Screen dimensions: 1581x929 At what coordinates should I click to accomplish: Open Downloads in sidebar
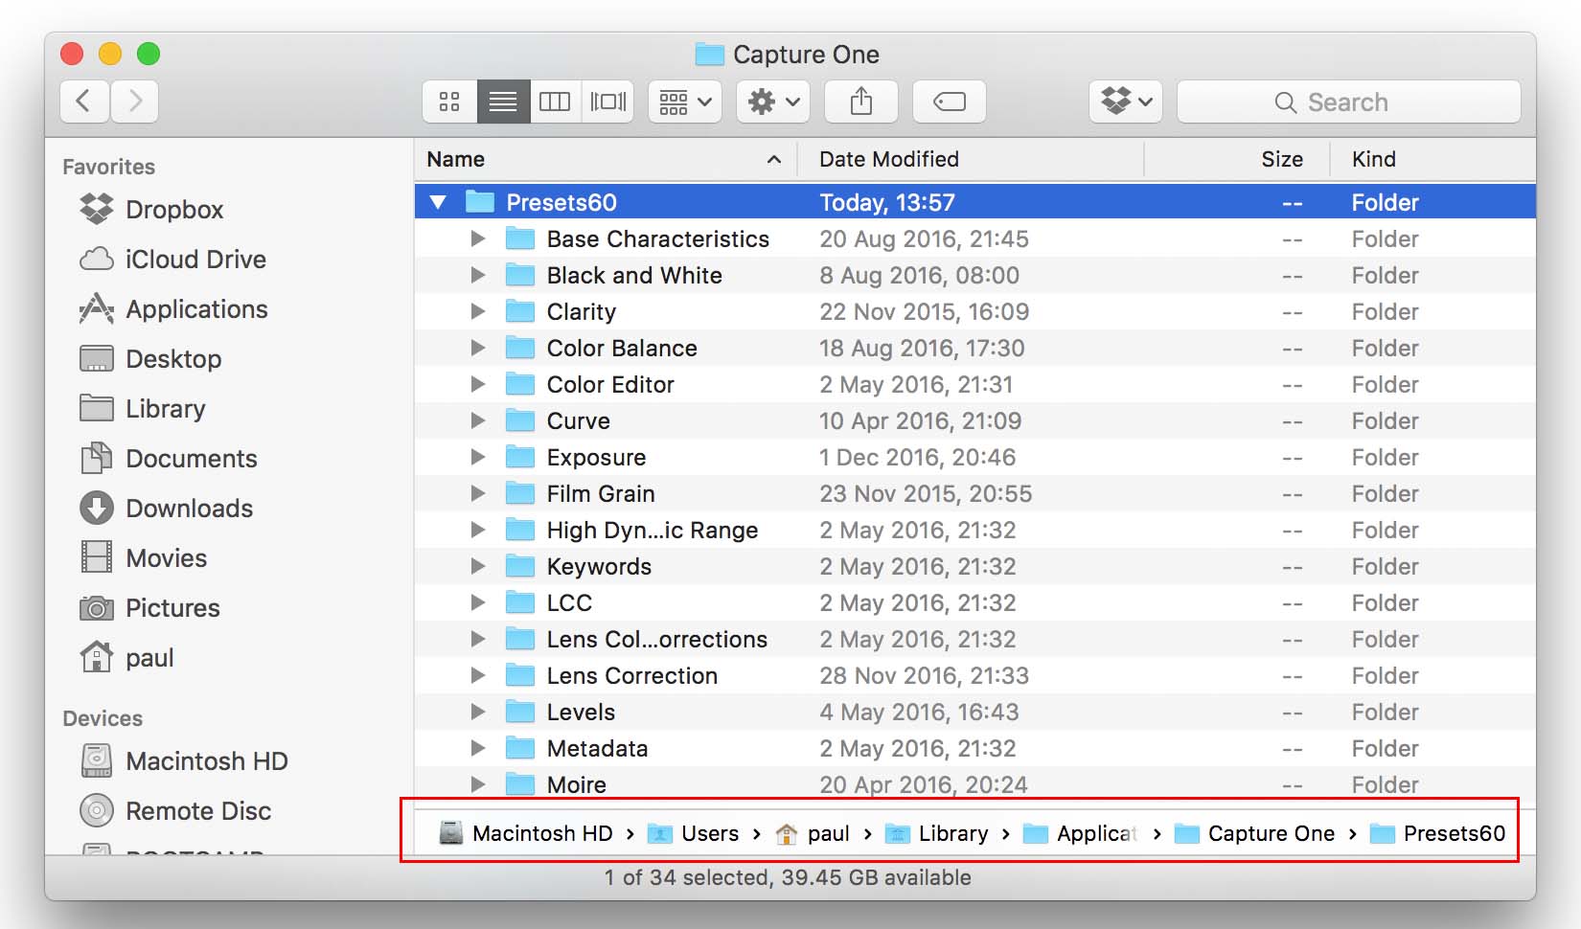click(167, 509)
